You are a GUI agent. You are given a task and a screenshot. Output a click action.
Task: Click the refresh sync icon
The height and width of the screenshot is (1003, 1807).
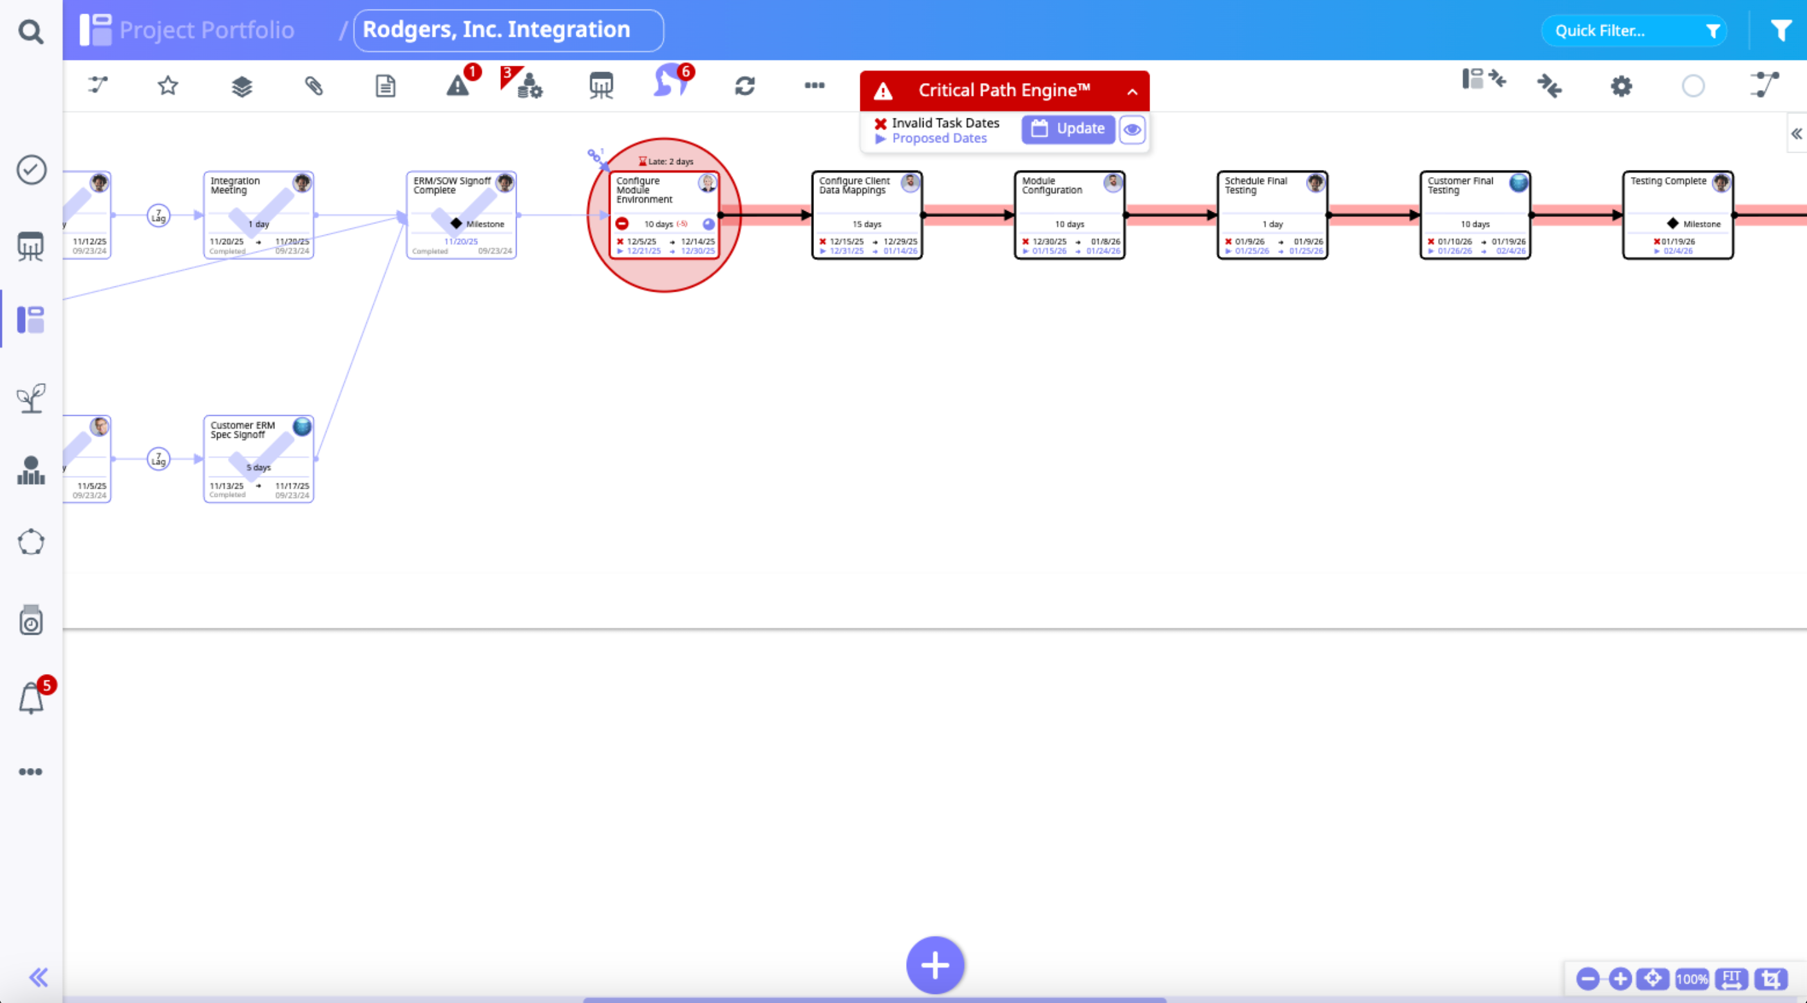[744, 86]
